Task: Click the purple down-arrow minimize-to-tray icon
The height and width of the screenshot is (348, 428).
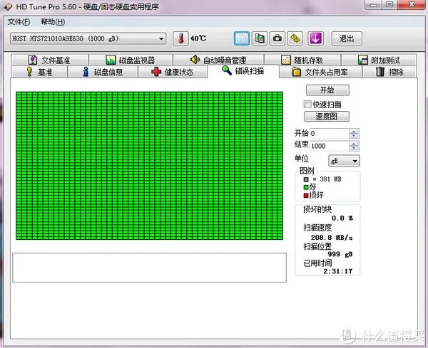Action: (x=315, y=38)
